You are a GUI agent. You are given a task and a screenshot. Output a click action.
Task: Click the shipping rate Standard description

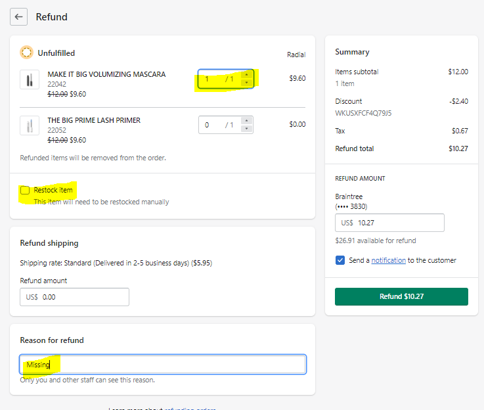pos(116,263)
